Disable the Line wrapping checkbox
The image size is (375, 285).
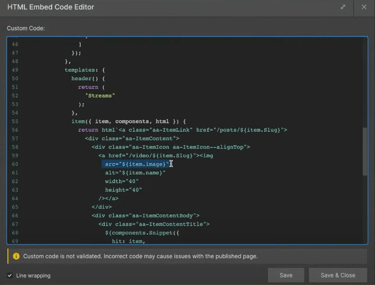tap(9, 275)
